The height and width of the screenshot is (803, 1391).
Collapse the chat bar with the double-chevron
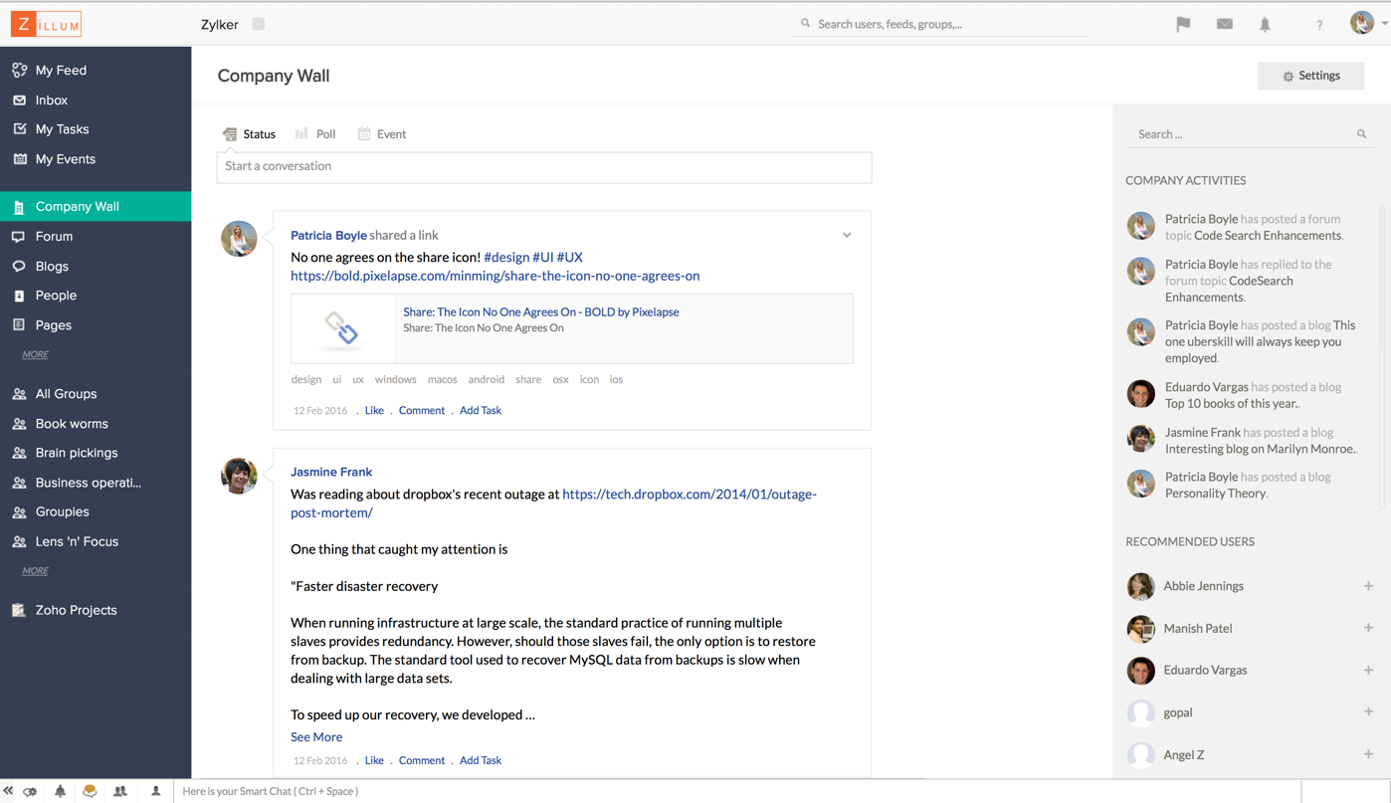[x=10, y=790]
